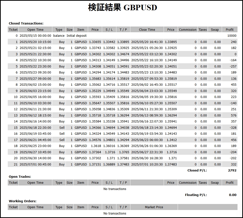Click Open Time header in Closed Transactions table
Viewport: 243px width, 218px height.
pos(35,29)
